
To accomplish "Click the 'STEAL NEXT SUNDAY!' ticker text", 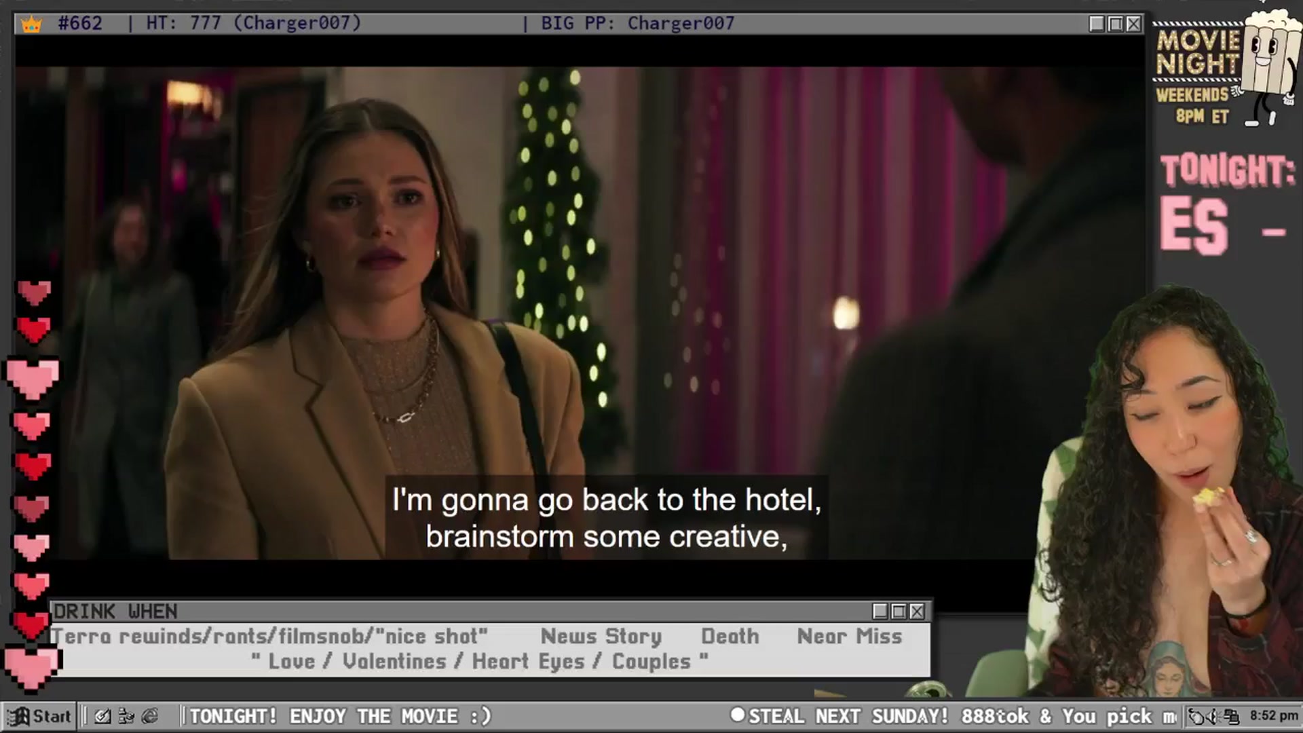I will coord(848,716).
